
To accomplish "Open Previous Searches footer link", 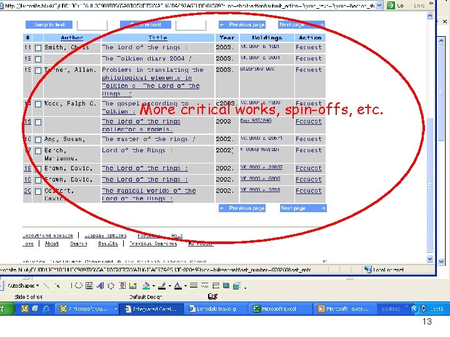I will [x=153, y=243].
